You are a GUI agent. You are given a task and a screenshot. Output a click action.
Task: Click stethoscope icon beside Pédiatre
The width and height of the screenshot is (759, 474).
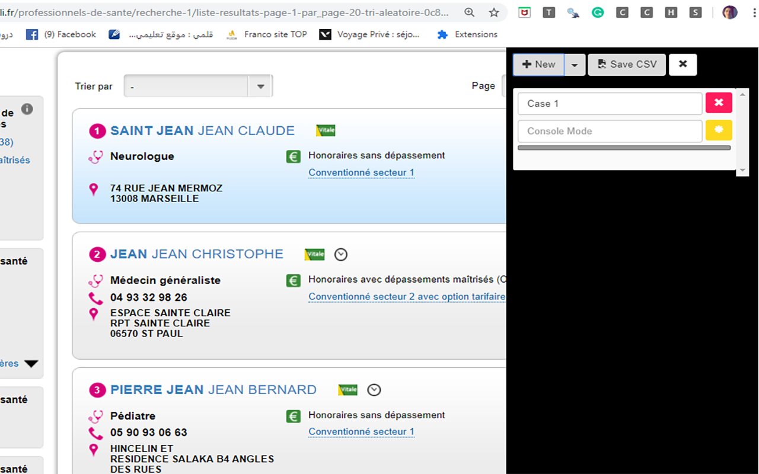click(95, 417)
